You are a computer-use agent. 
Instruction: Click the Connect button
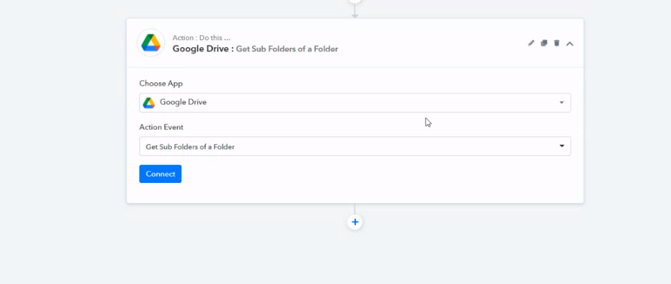pos(160,174)
